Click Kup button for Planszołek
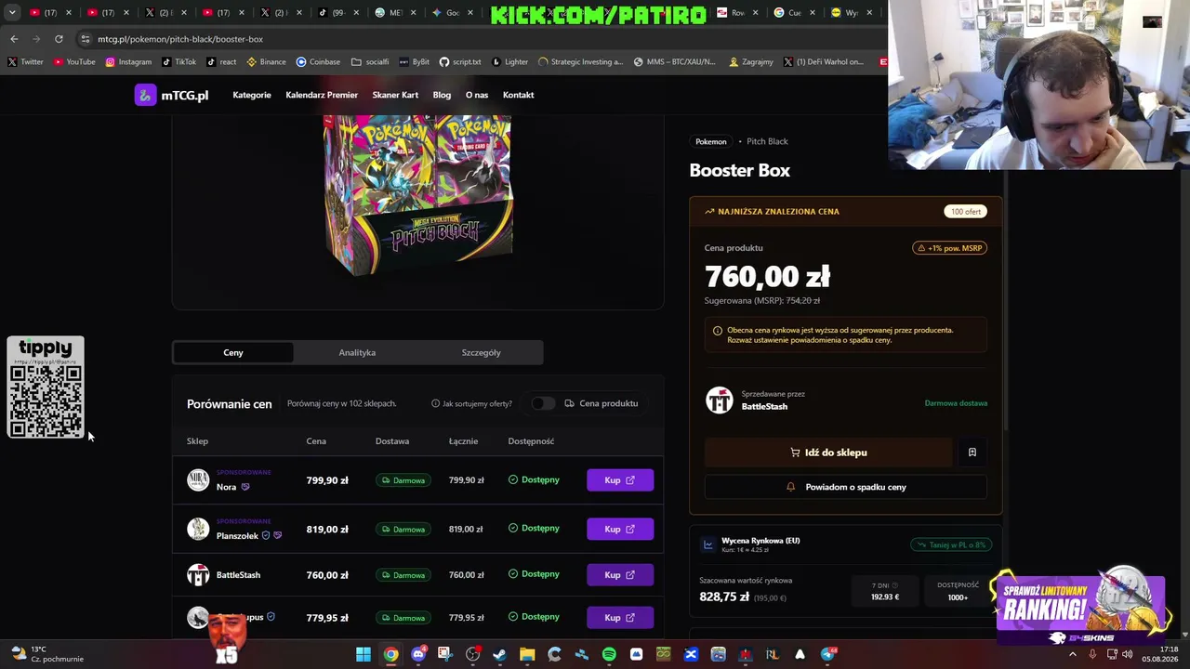Image resolution: width=1190 pixels, height=669 pixels. click(x=620, y=529)
